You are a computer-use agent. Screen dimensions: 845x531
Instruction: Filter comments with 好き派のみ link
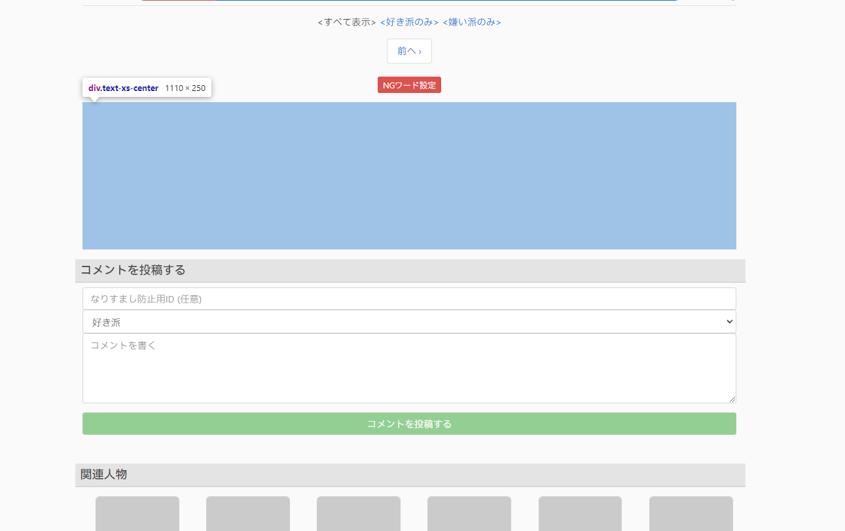tap(408, 22)
